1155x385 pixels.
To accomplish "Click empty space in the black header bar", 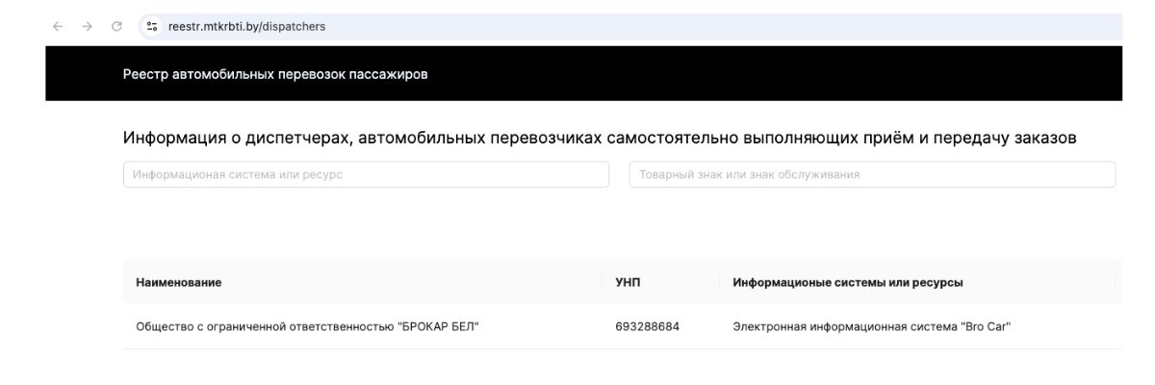I will 770,74.
